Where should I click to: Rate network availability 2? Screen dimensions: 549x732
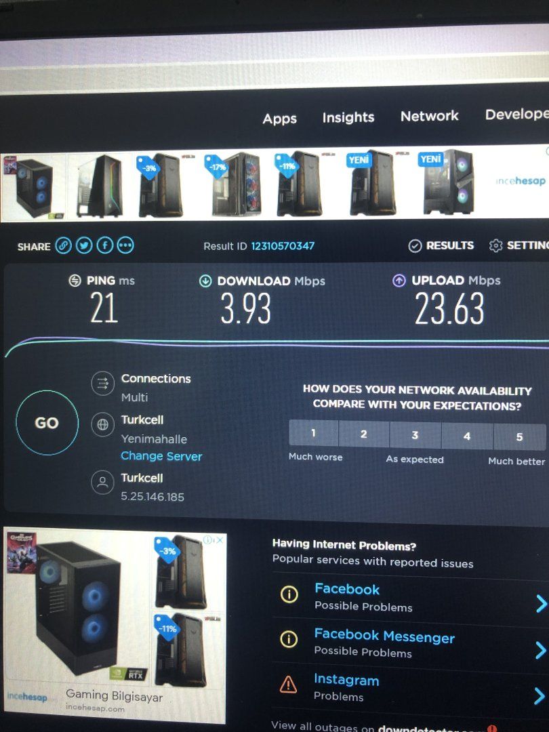[x=364, y=434]
